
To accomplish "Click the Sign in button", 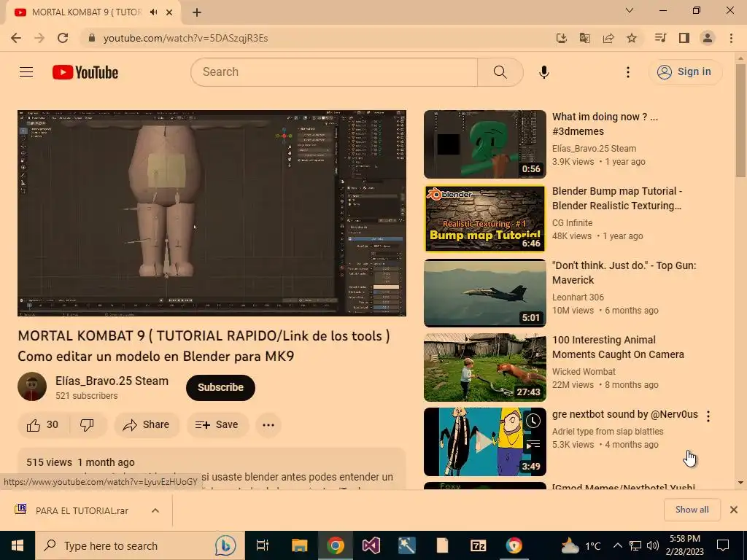I will 685,72.
